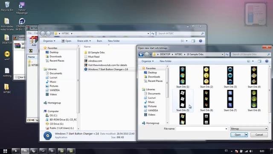Click the Add button in WinRAR window

34,41
